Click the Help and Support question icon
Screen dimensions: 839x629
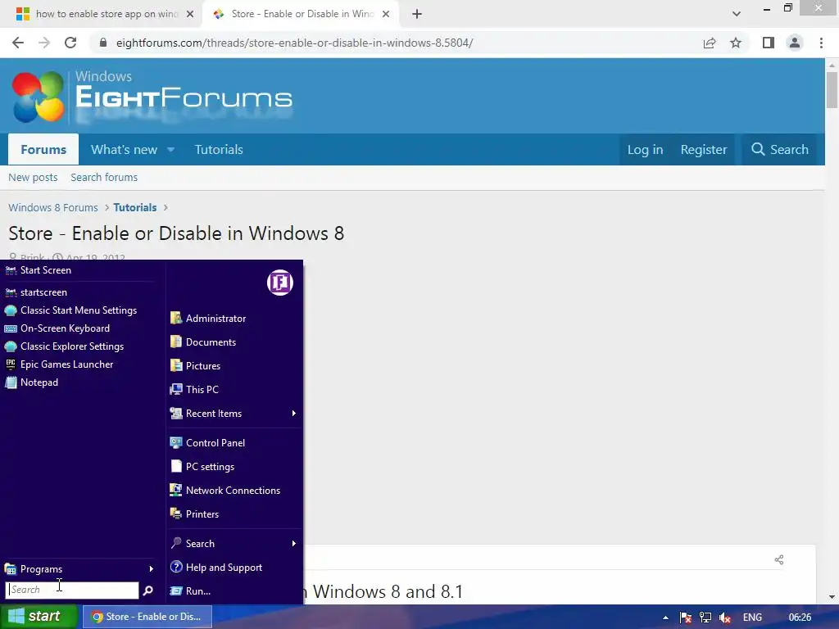[176, 567]
